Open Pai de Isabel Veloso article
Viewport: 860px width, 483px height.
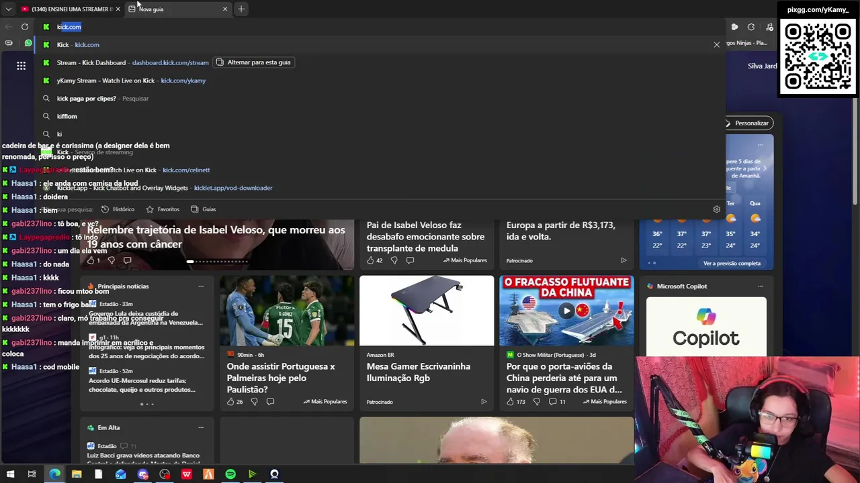pyautogui.click(x=425, y=237)
